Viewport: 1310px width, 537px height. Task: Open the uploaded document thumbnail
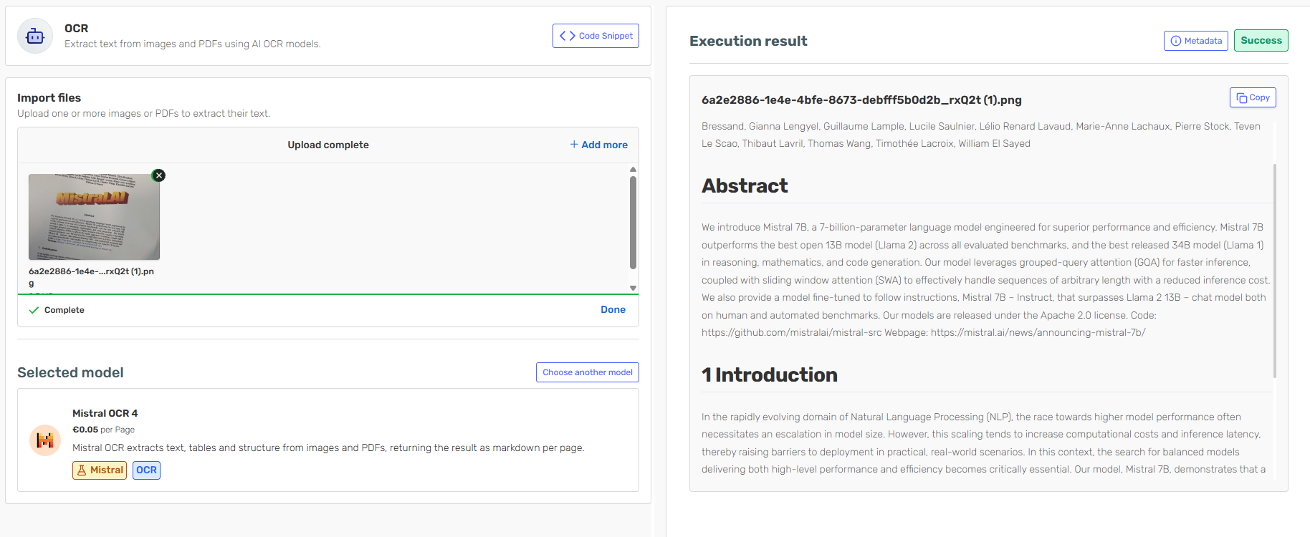click(x=94, y=217)
